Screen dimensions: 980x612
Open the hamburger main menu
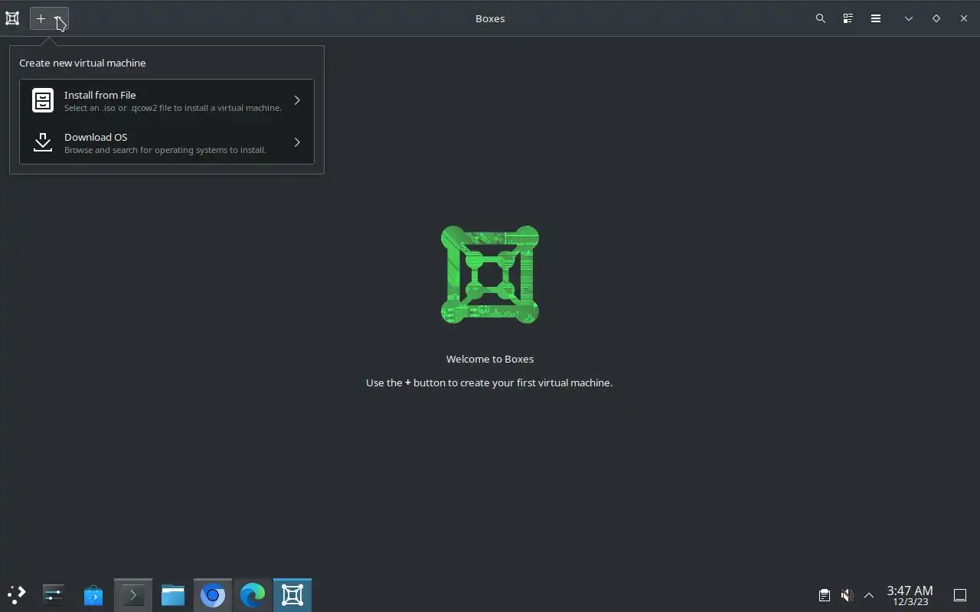[x=876, y=18]
